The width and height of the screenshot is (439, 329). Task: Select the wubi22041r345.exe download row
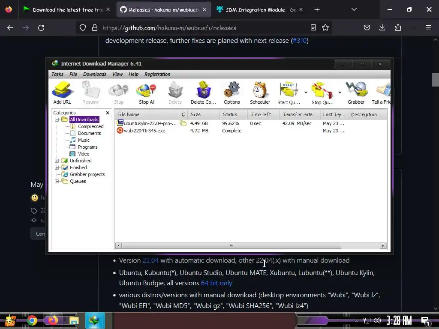(250, 131)
